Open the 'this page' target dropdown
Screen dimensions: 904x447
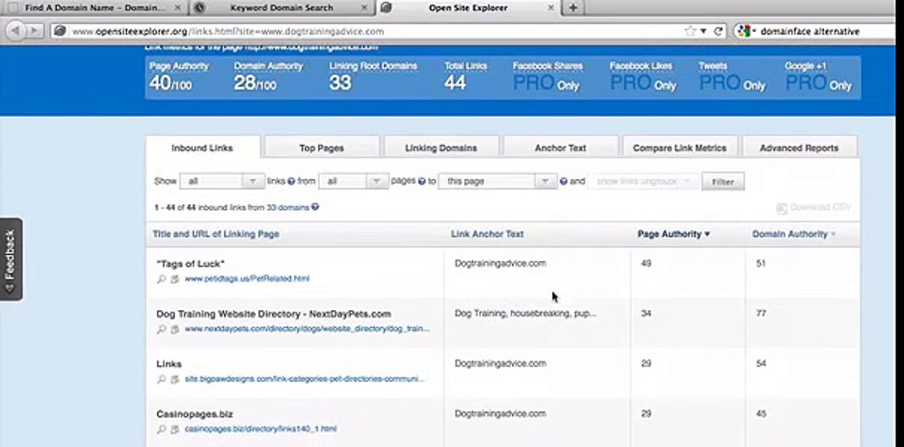(x=497, y=181)
